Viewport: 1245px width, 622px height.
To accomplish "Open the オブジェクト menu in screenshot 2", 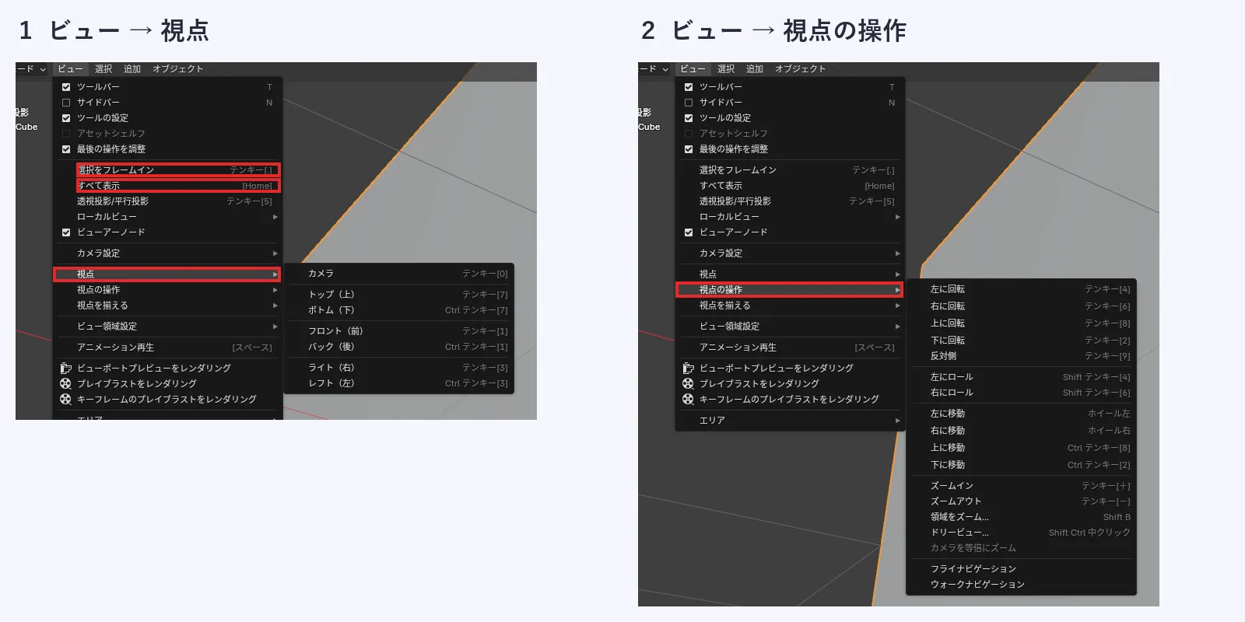I will click(x=800, y=69).
